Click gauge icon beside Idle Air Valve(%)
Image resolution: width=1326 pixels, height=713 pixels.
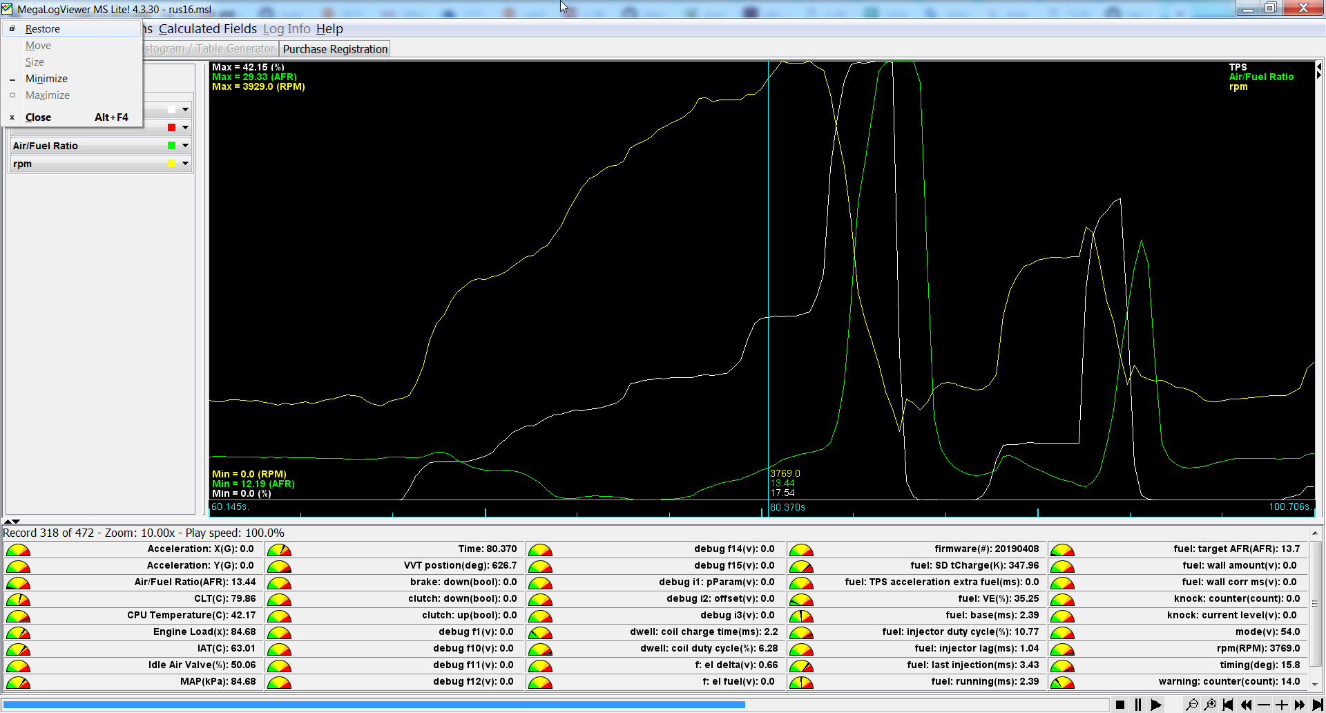[18, 666]
